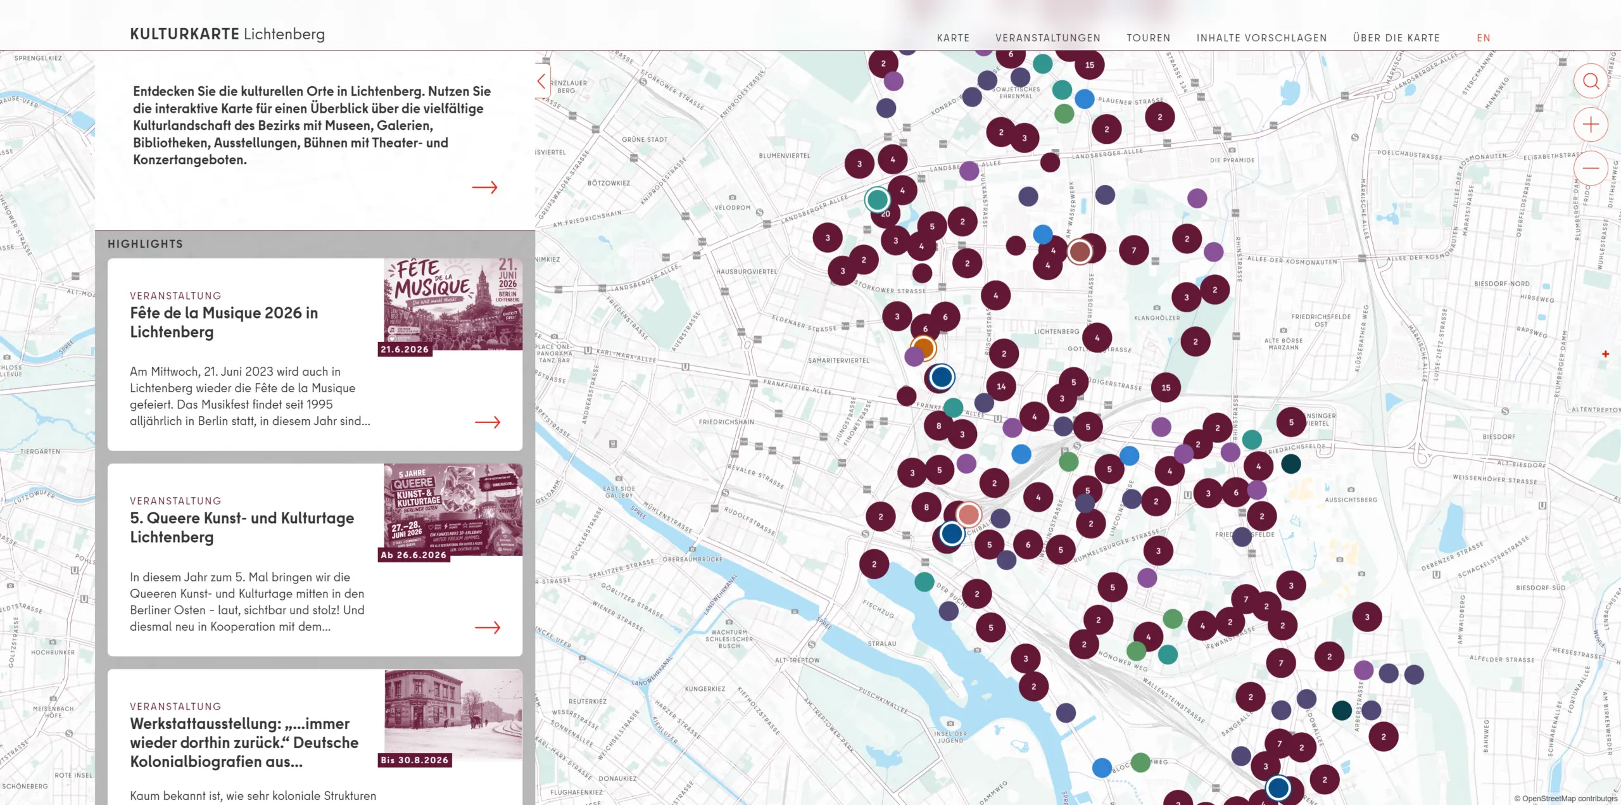
Task: Open the map search magnifier
Action: tap(1591, 81)
